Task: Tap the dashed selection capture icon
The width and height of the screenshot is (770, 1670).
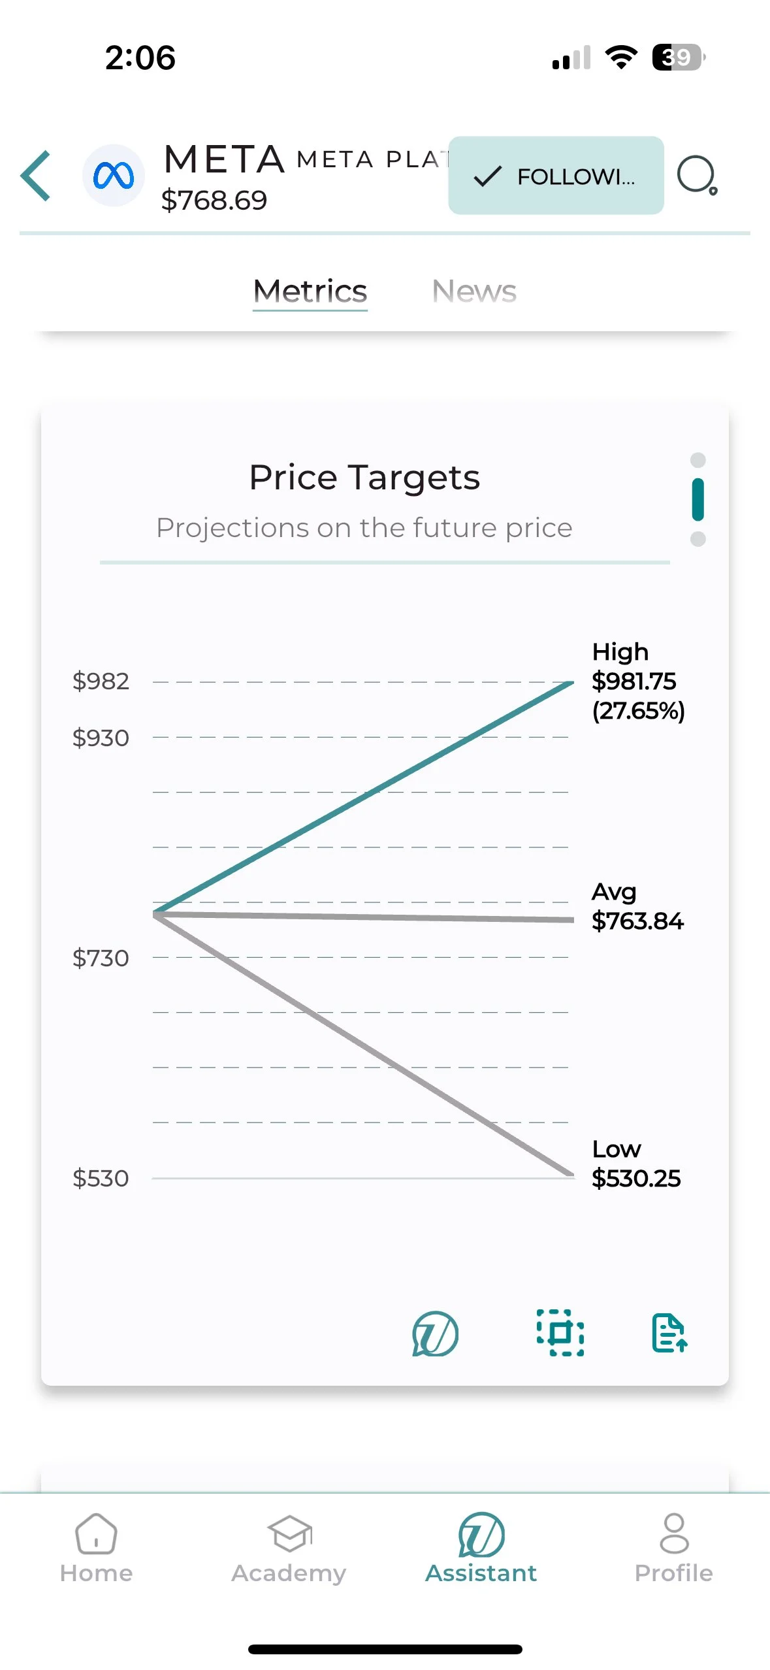Action: (560, 1333)
